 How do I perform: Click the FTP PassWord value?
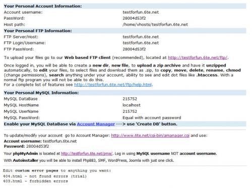tap(134, 49)
